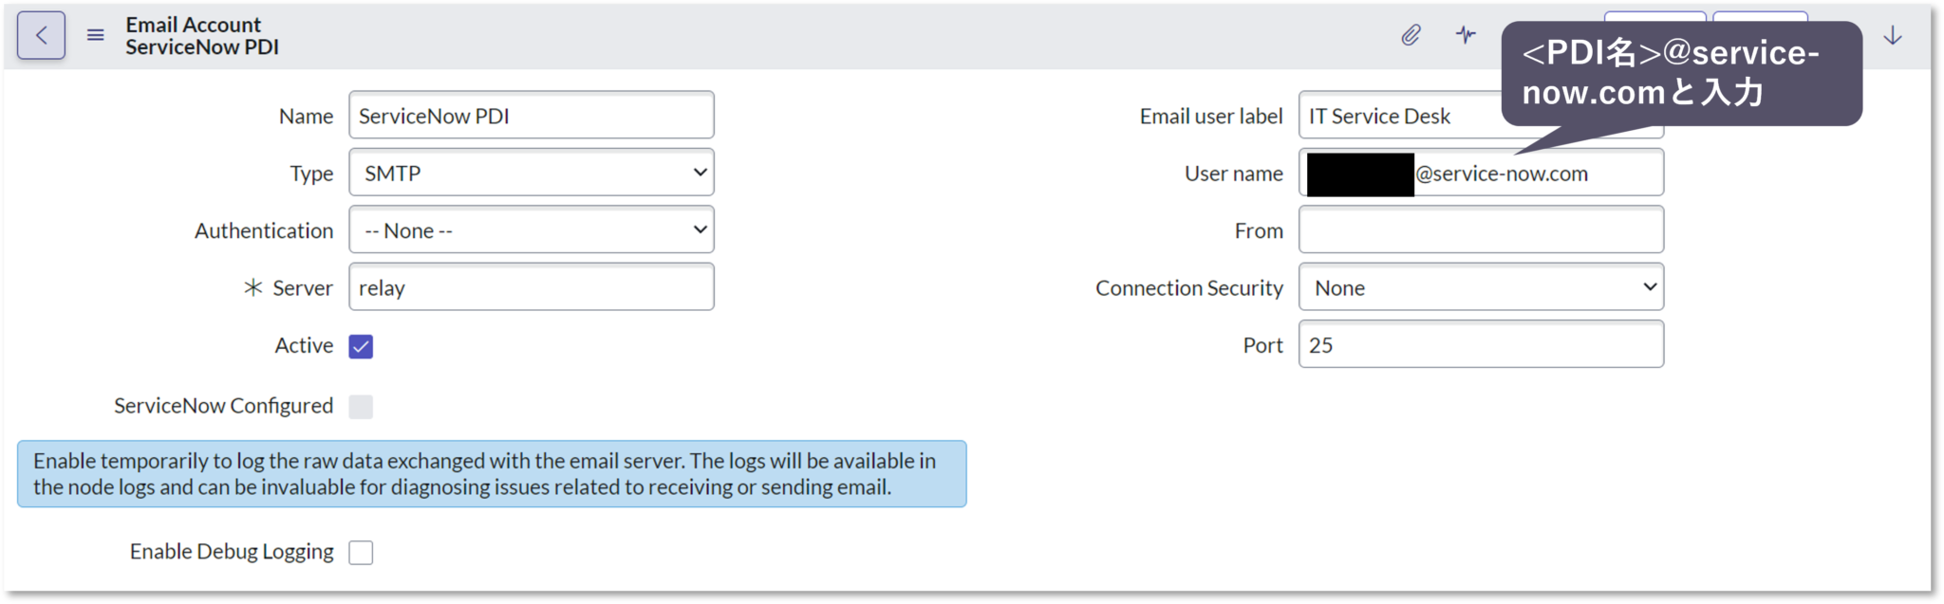Click the paperclip attachments icon
Image resolution: width=1944 pixels, height=604 pixels.
coord(1411,34)
